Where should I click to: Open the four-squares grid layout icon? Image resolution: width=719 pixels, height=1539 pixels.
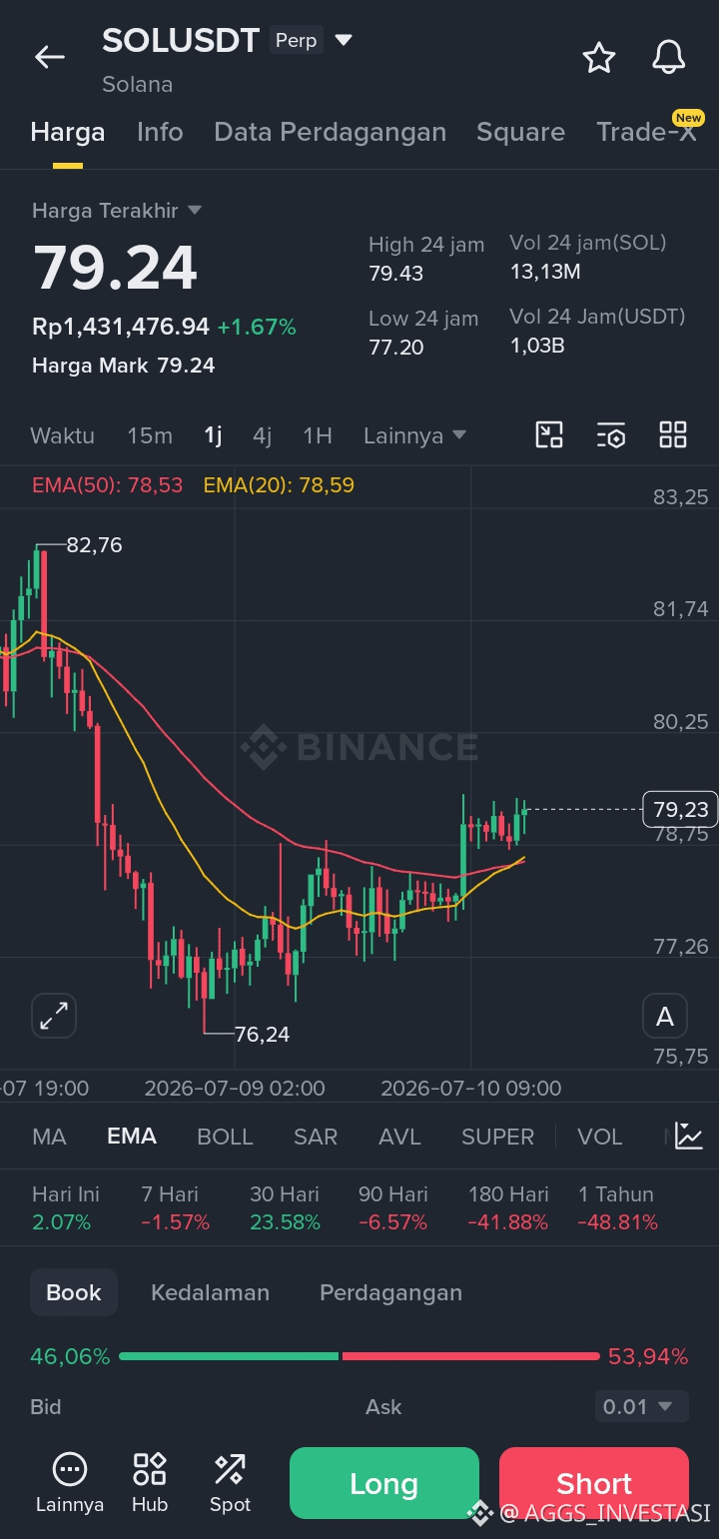tap(673, 434)
